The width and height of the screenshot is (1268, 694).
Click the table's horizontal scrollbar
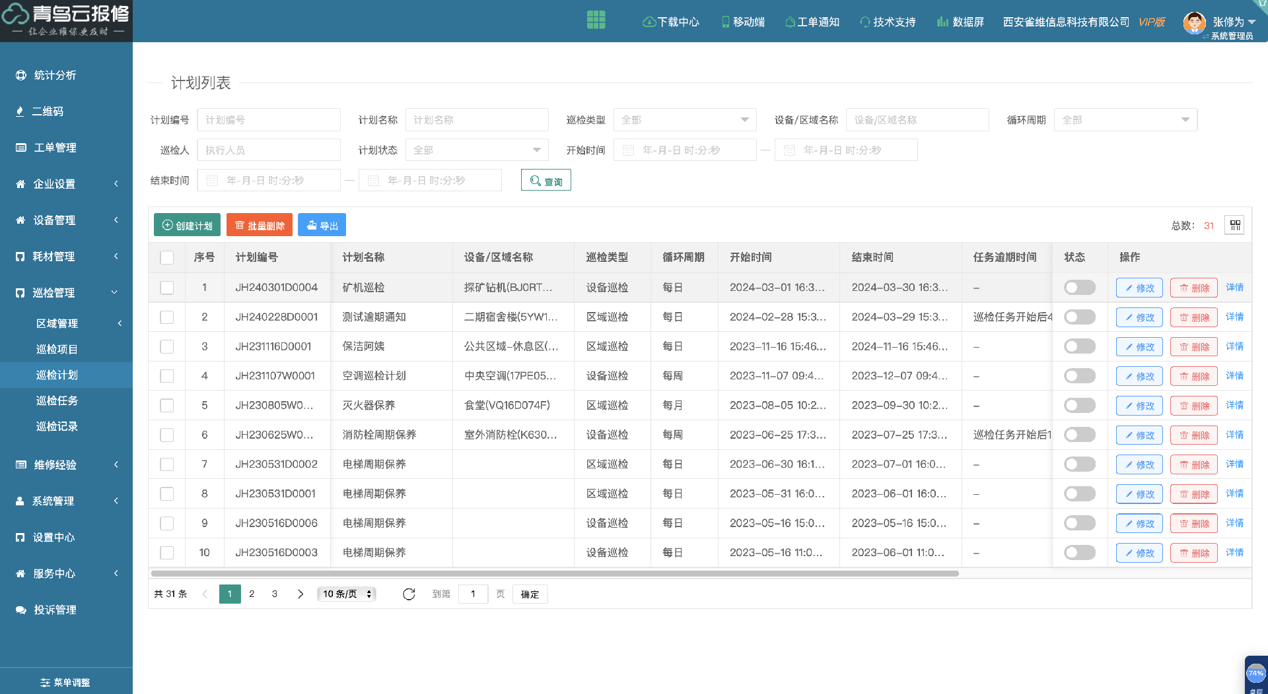click(x=555, y=574)
